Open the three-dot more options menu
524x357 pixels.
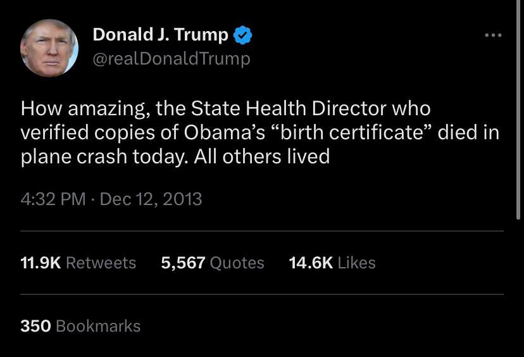[492, 35]
